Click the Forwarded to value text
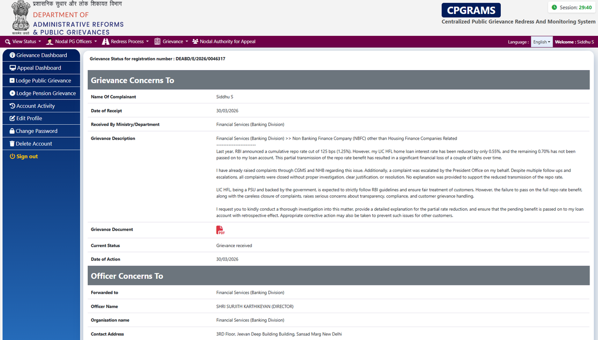The image size is (598, 340). pos(250,293)
